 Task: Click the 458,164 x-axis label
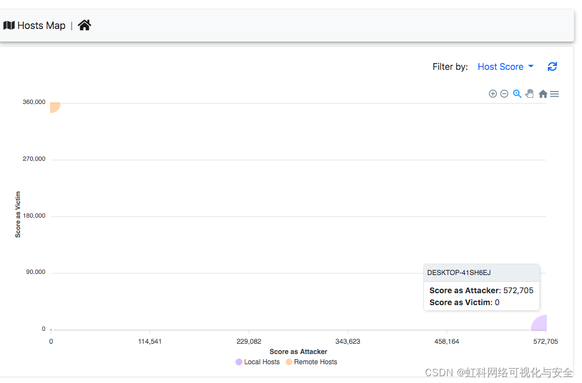[447, 342]
